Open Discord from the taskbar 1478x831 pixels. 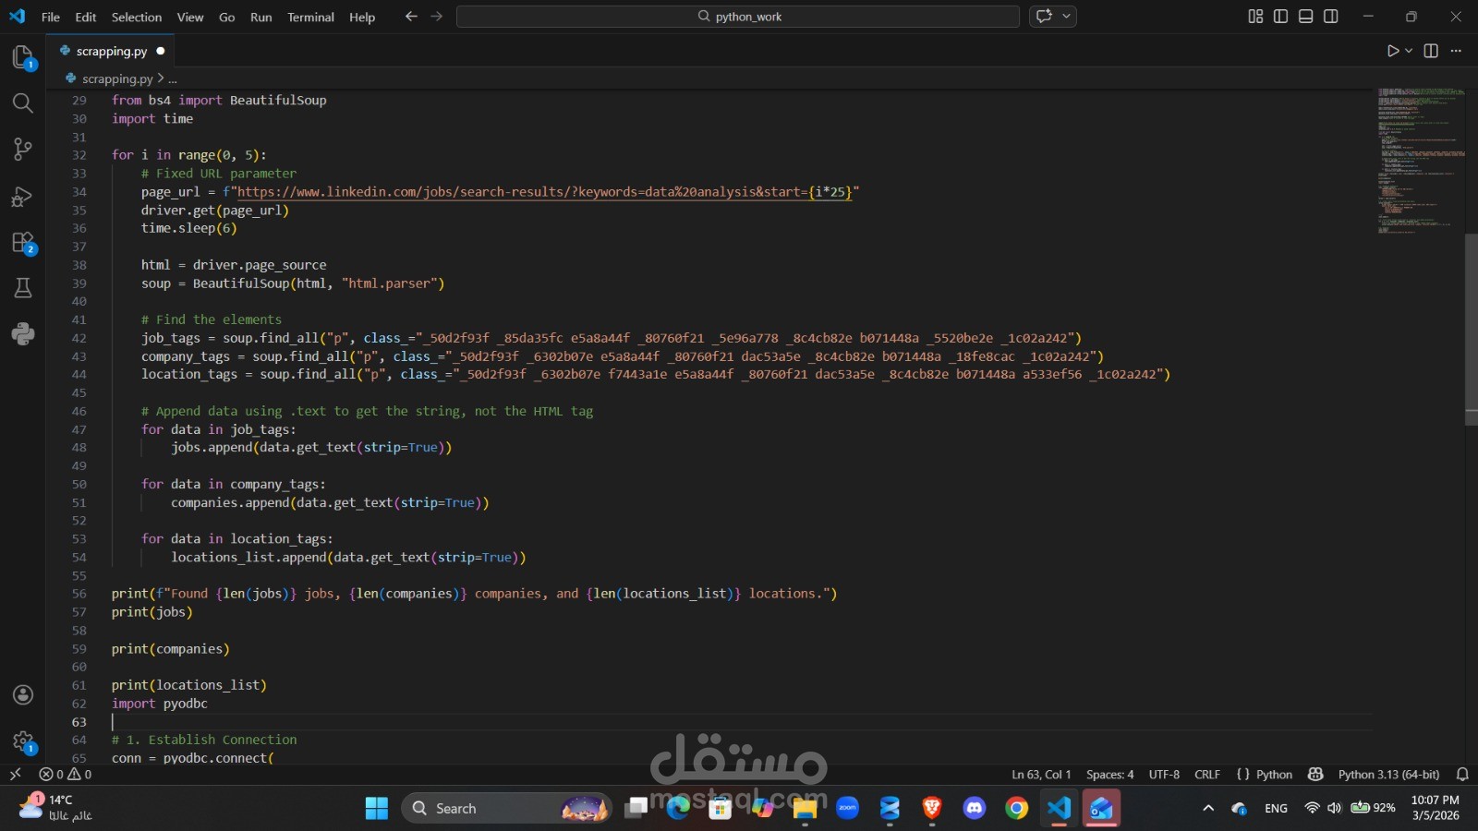tap(975, 809)
